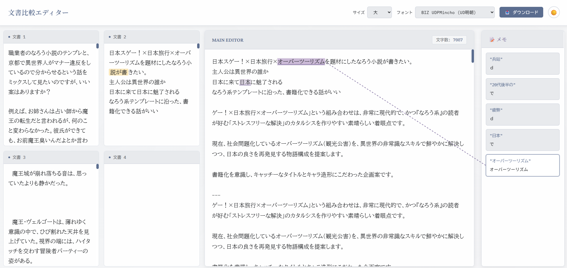Click the bullet dot next to 文書 1
Screen dimensions: 567x268
coord(9,37)
